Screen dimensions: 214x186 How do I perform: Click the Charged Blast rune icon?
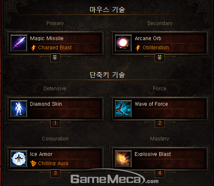[x=33, y=48]
